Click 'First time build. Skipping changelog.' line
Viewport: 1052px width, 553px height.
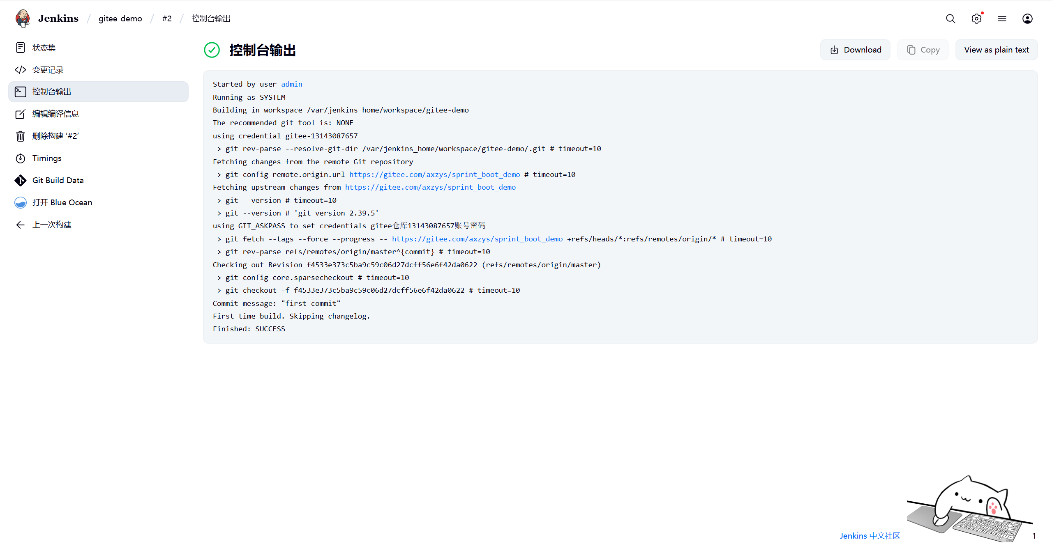pyautogui.click(x=291, y=316)
